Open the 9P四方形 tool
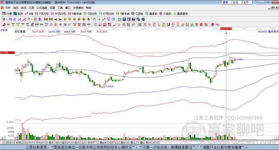Screen dimensions: 279x150 [x=58, y=14]
